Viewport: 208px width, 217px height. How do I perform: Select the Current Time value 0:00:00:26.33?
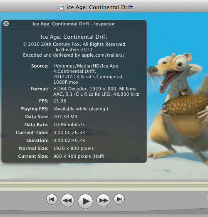69,132
